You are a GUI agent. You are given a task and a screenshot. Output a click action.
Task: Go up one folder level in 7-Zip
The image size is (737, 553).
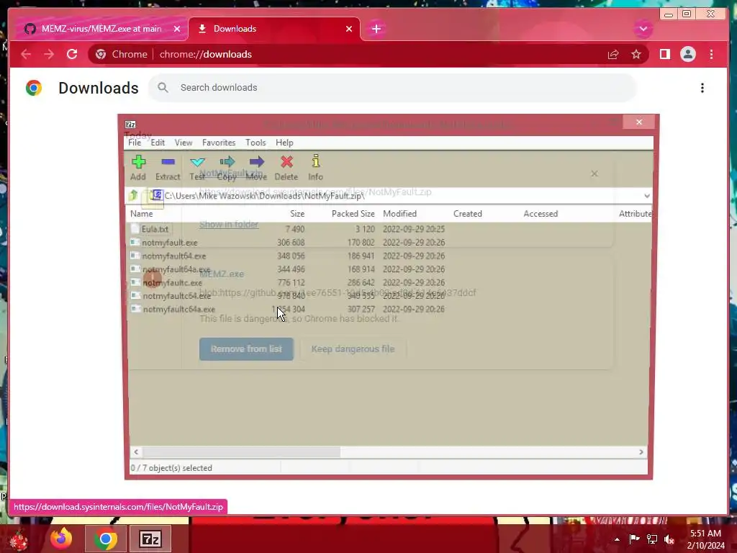coord(133,195)
